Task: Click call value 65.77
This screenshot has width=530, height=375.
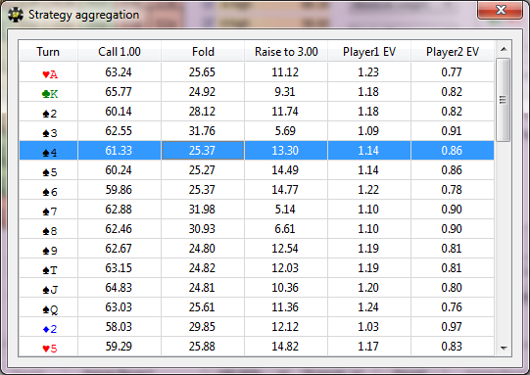Action: [119, 92]
